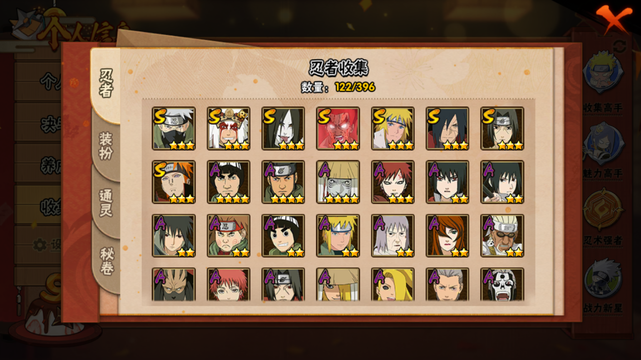Open the S-rank Pain ninja card
Screen dimensions: 641x360
click(174, 182)
